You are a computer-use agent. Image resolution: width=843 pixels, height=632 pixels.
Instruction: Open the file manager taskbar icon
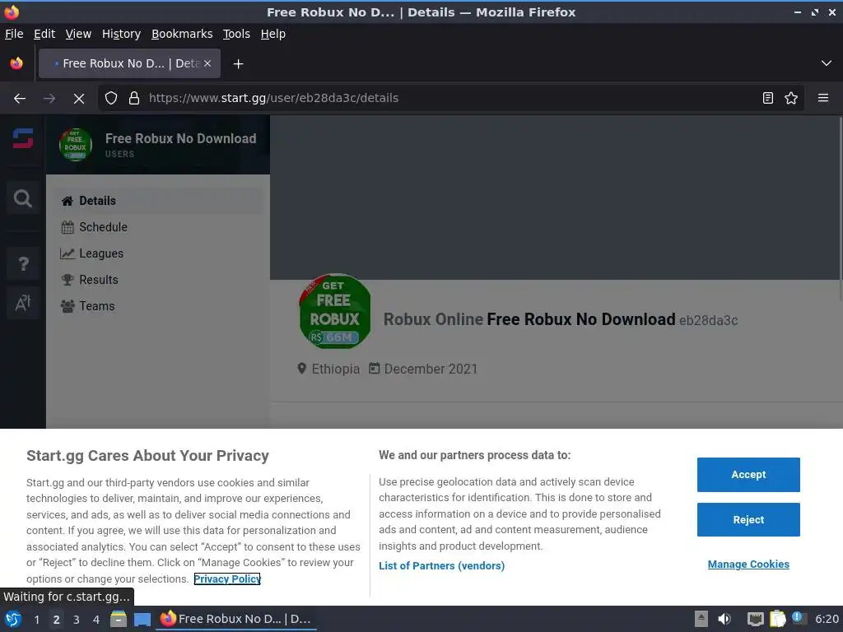coord(119,619)
